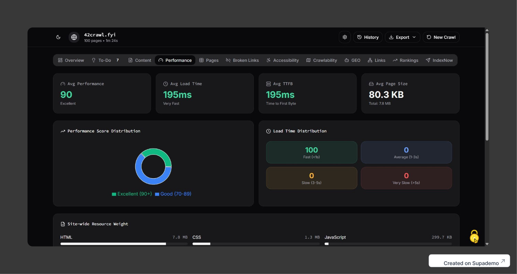Toggle Excellent (90+) legend swatch
Image resolution: width=517 pixels, height=274 pixels.
(x=114, y=194)
